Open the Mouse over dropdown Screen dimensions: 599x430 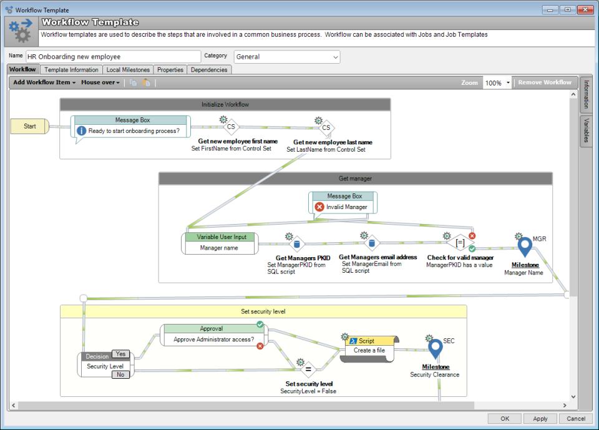pos(99,82)
